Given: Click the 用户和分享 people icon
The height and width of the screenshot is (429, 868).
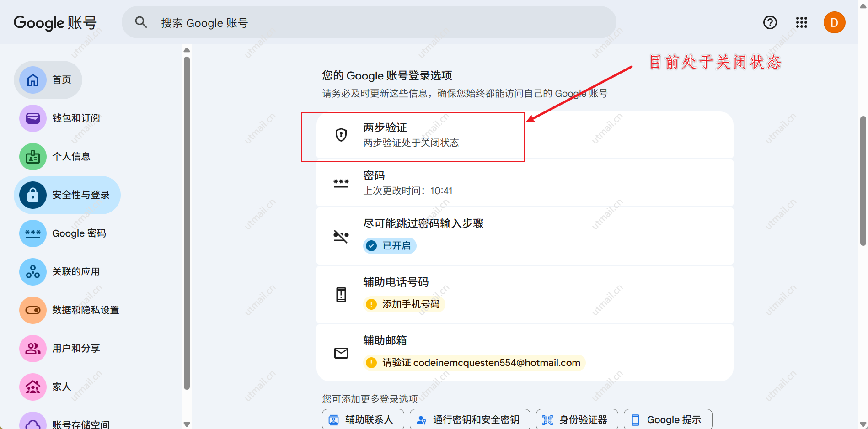Looking at the screenshot, I should coord(33,349).
